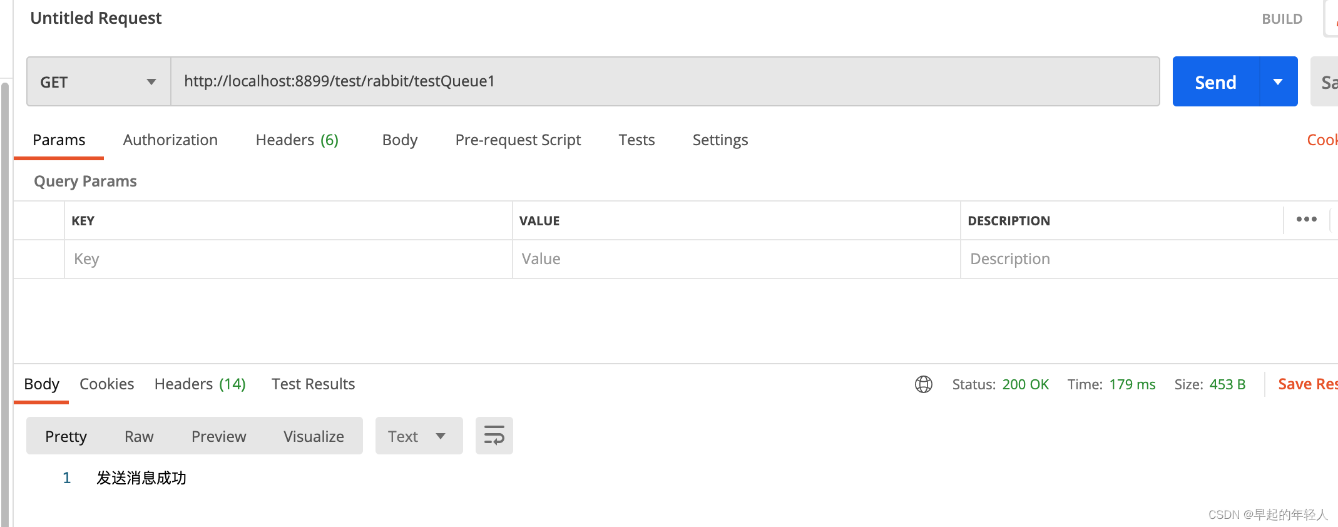1338x527 pixels.
Task: Click the request URL field
Action: tap(665, 81)
